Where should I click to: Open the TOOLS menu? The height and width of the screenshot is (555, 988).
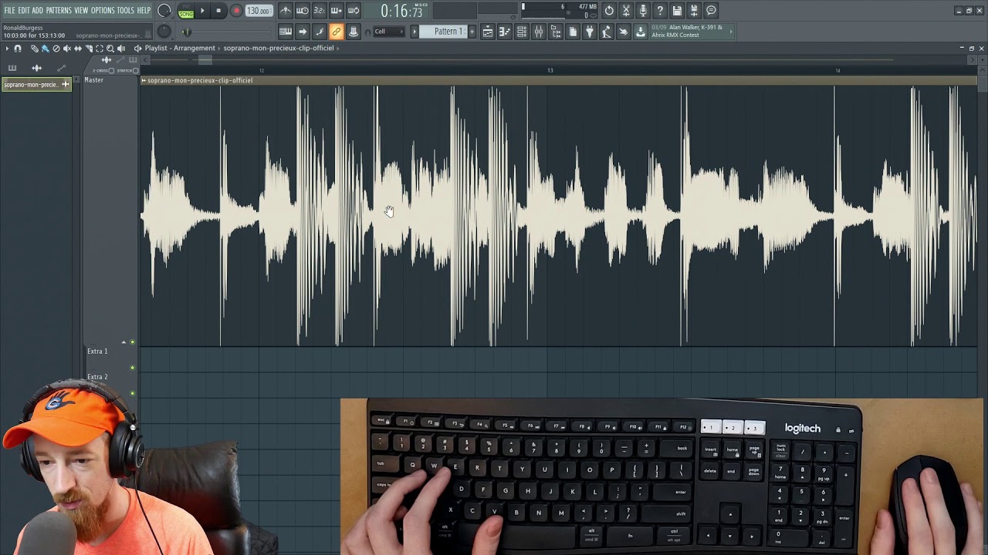click(x=125, y=11)
